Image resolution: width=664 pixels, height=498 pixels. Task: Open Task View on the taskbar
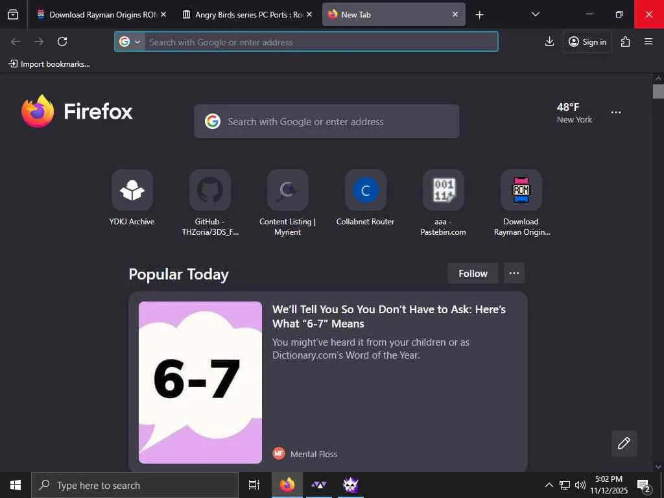(254, 485)
